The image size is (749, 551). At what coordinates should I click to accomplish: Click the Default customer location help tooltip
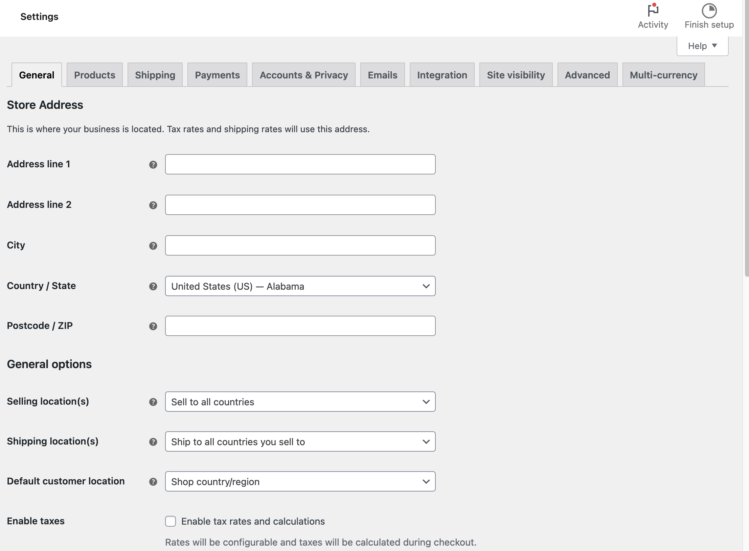pos(153,481)
